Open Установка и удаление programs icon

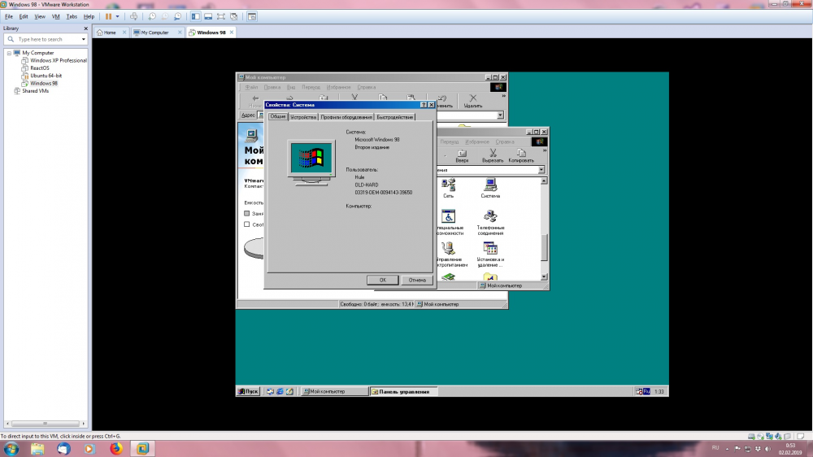pyautogui.click(x=490, y=255)
